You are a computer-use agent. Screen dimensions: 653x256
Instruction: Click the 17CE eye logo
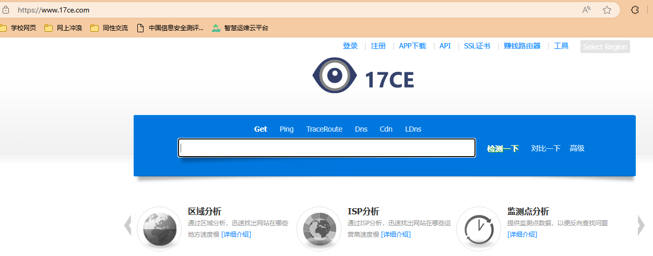tap(334, 75)
